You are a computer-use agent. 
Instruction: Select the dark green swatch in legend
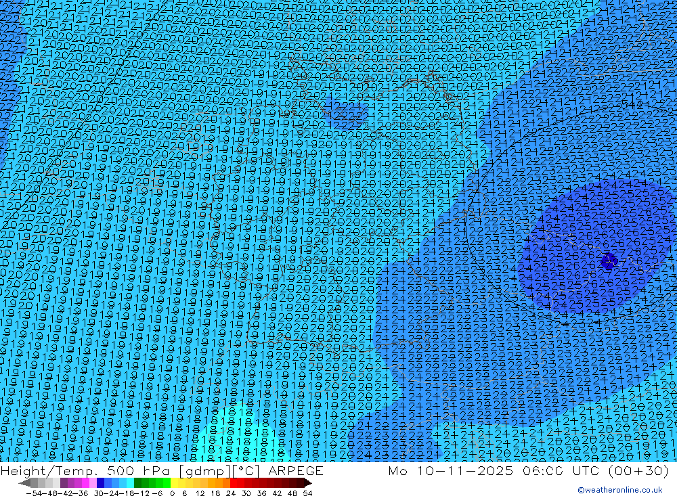click(x=137, y=483)
